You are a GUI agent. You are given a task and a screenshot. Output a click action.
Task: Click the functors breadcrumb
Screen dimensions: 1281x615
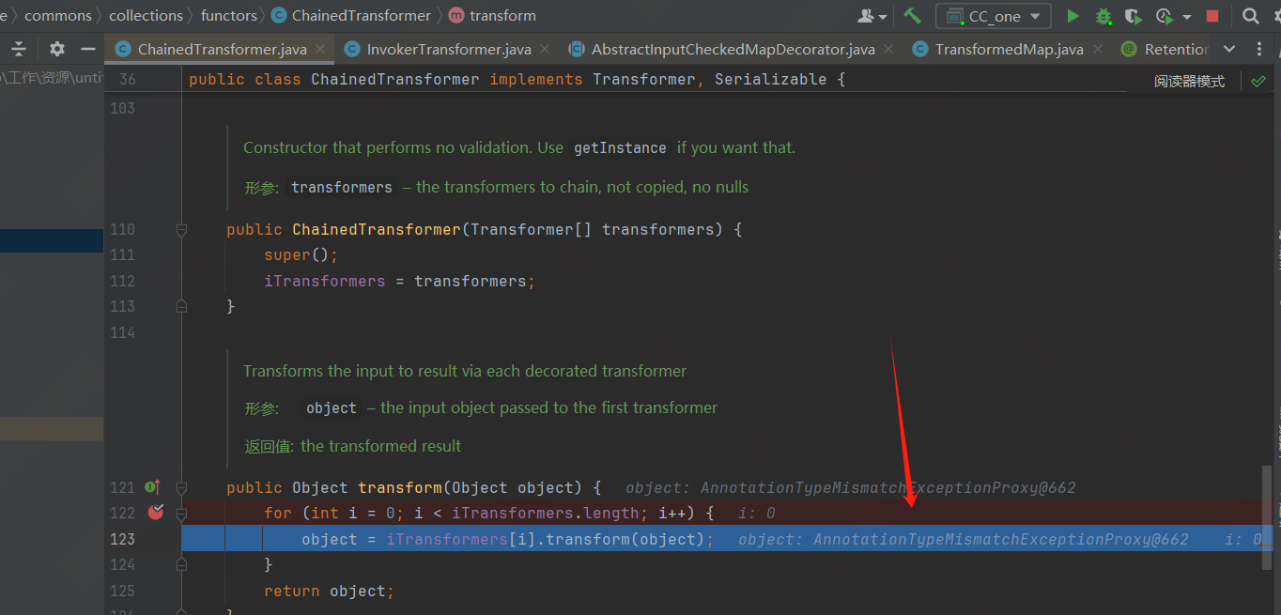(229, 16)
